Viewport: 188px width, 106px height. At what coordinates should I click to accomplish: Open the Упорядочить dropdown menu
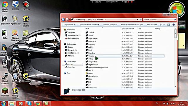69,25
